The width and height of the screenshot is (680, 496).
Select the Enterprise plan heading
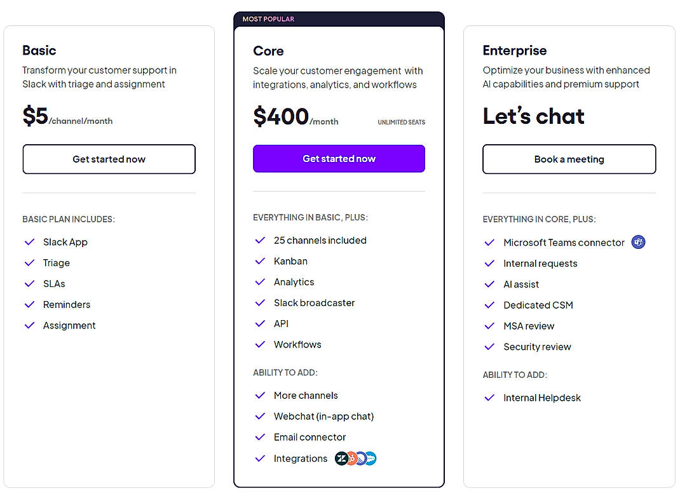pyautogui.click(x=515, y=50)
